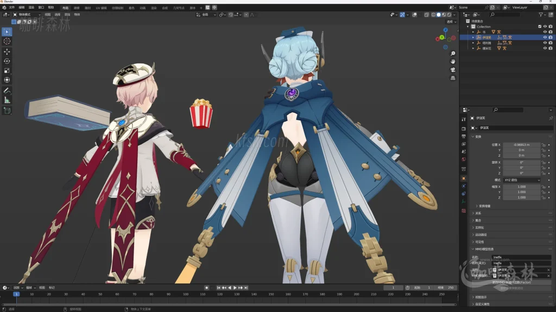The width and height of the screenshot is (556, 312).
Task: Click the Blender logo menu icon
Action: [4, 8]
